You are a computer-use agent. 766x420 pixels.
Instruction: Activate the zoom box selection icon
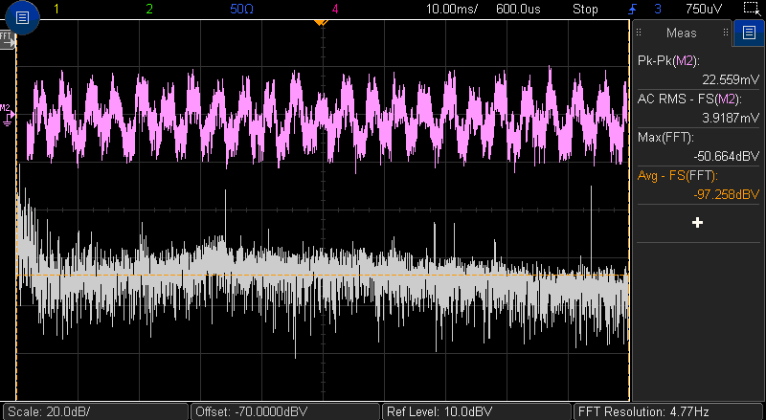tap(752, 9)
